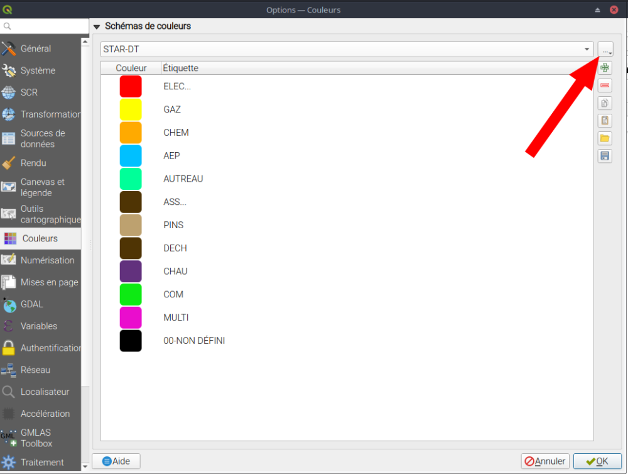Click the search field above the sidebar
This screenshot has width=628, height=474.
(44, 26)
